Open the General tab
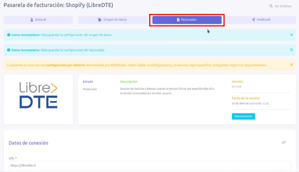 pos(38,20)
